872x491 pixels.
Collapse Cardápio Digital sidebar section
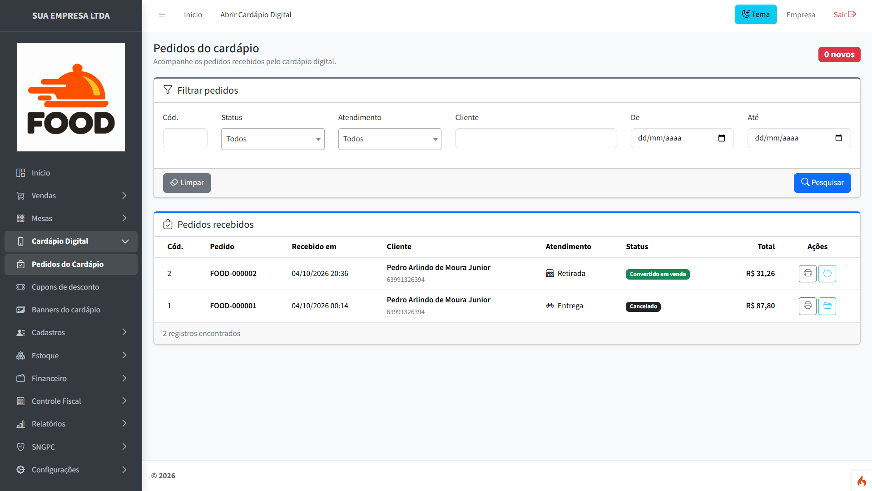tap(71, 241)
